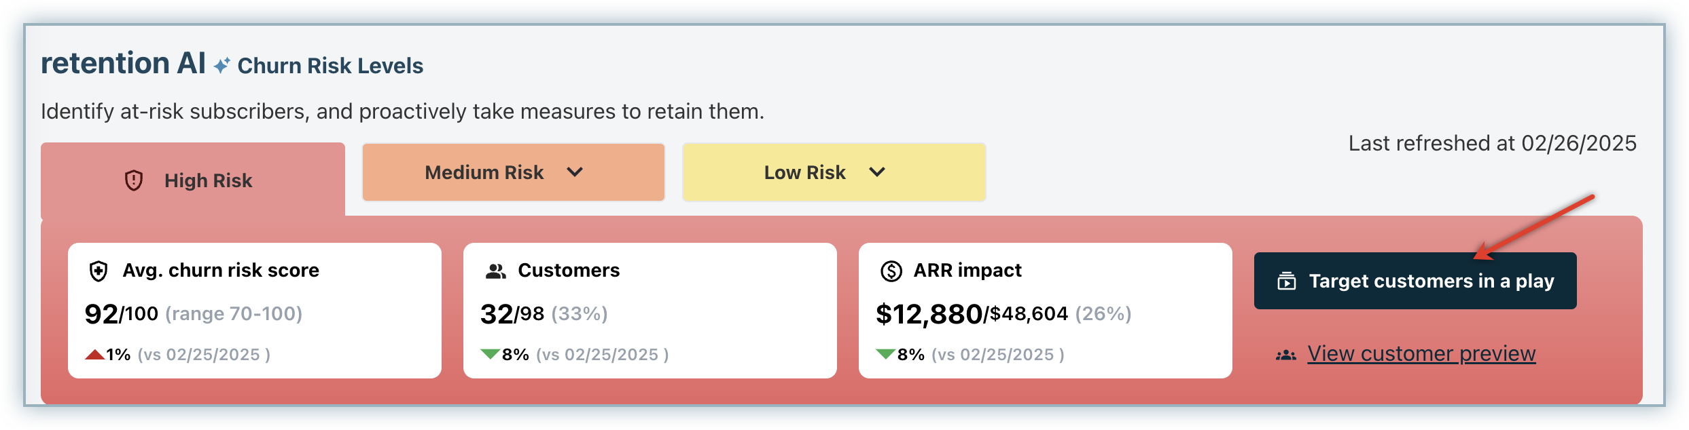Expand the Medium Risk chevron
The image size is (1689, 430).
click(575, 172)
